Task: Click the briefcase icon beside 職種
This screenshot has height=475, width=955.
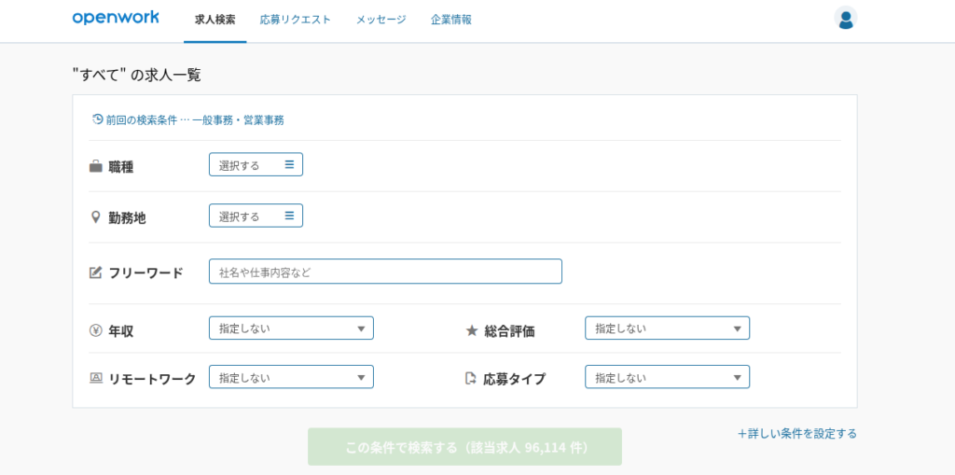Action: (96, 166)
